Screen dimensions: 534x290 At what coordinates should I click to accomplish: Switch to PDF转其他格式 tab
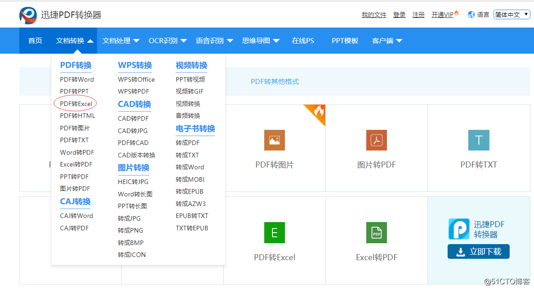pyautogui.click(x=275, y=82)
